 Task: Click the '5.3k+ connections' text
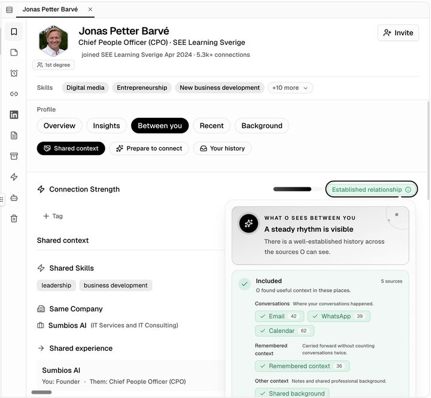tap(223, 54)
